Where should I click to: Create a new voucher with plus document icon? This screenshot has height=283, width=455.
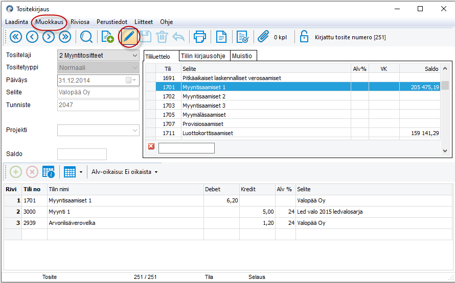pos(107,37)
